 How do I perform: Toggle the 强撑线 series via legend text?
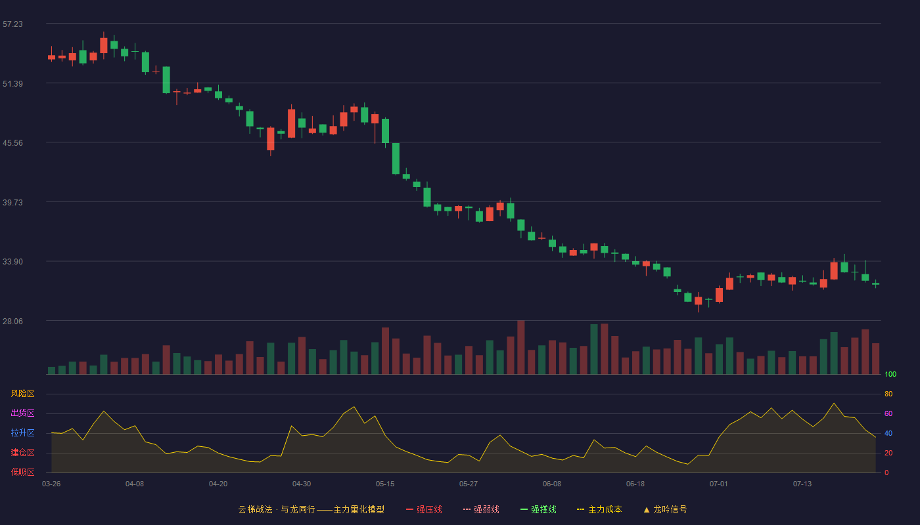[x=543, y=509]
